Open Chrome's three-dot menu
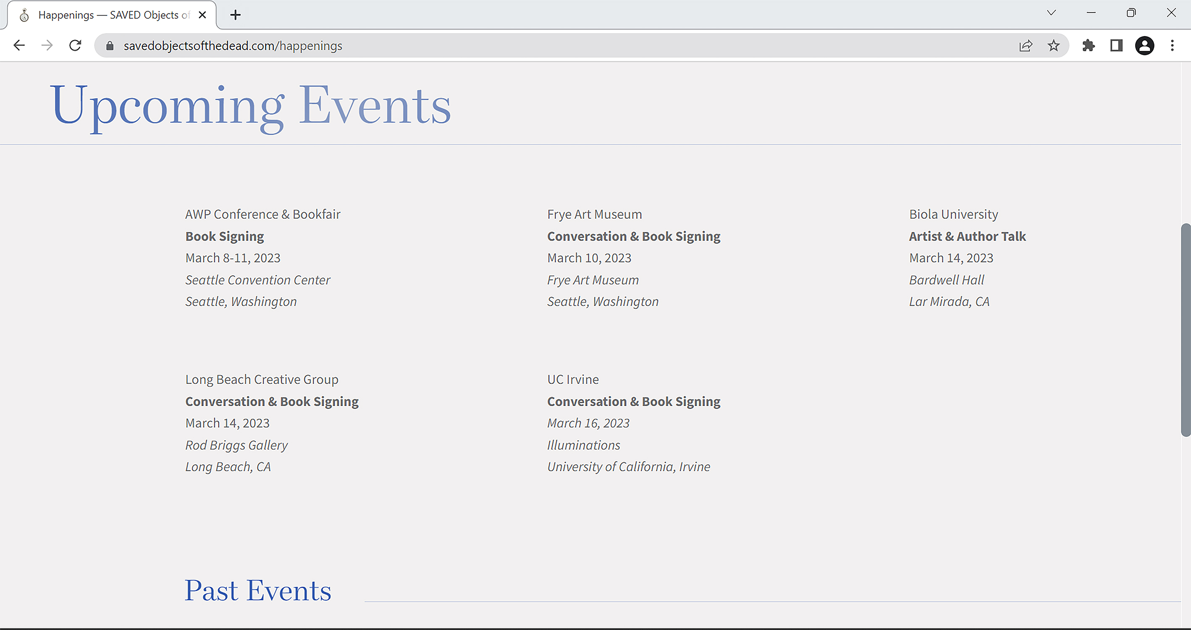This screenshot has height=630, width=1191. [1172, 45]
